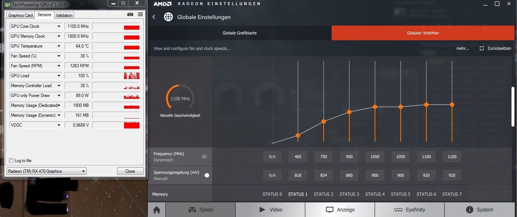This screenshot has height=217, width=517.
Task: Expand the Memory Usage (Dedicated) dropdown
Action: pyautogui.click(x=59, y=105)
